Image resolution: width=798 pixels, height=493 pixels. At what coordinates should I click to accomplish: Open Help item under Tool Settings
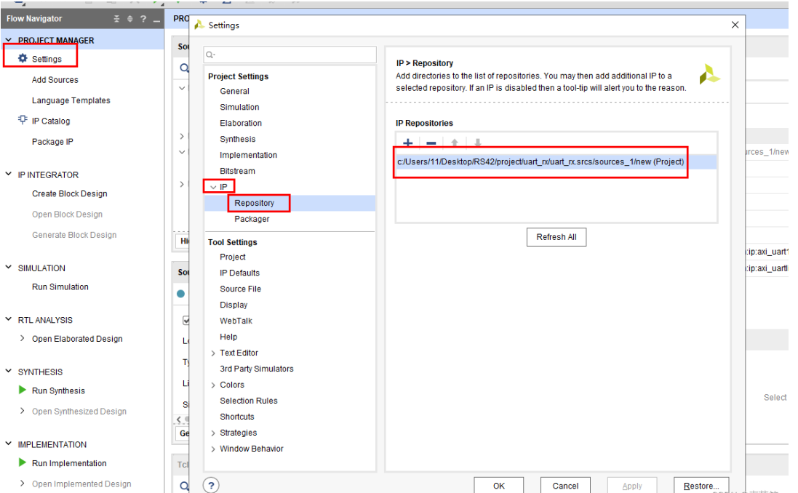tap(228, 337)
